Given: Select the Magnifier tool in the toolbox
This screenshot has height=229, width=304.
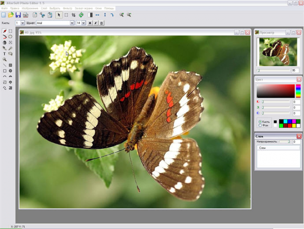Looking at the screenshot, I should (x=4, y=59).
